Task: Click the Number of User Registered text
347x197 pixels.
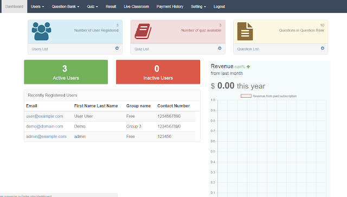Action: tap(97, 30)
